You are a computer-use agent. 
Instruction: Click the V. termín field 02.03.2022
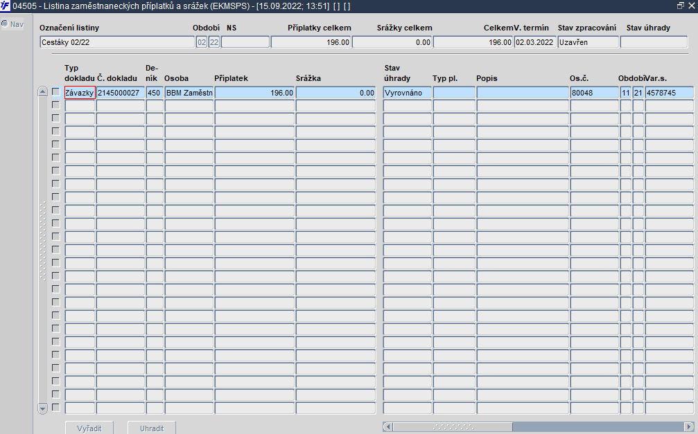535,42
